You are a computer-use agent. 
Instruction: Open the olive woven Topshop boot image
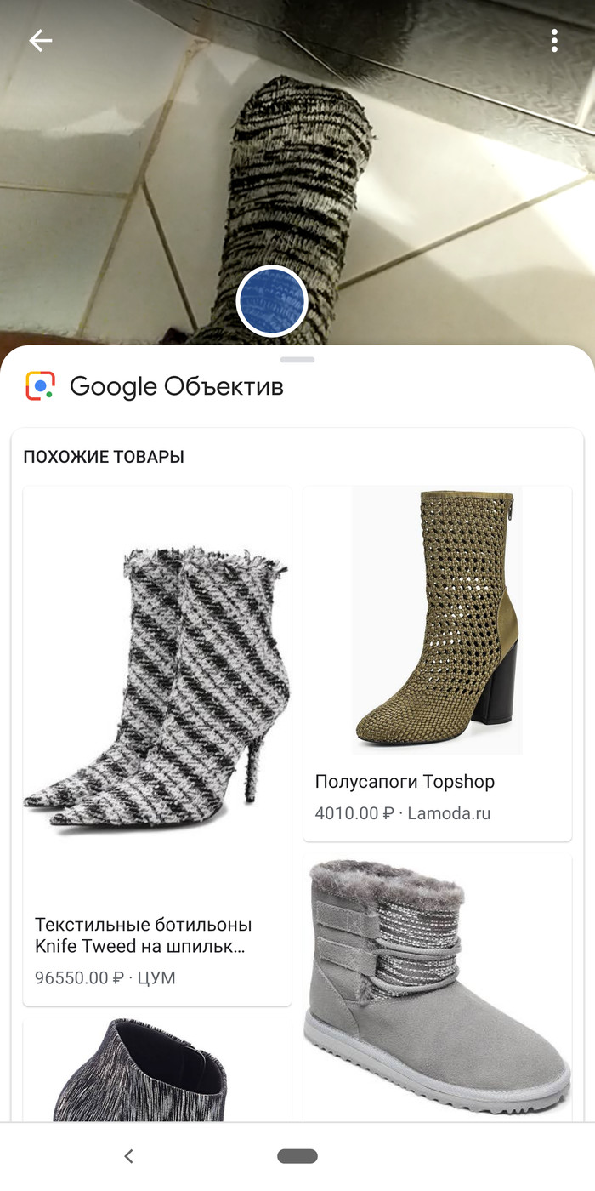pos(437,620)
